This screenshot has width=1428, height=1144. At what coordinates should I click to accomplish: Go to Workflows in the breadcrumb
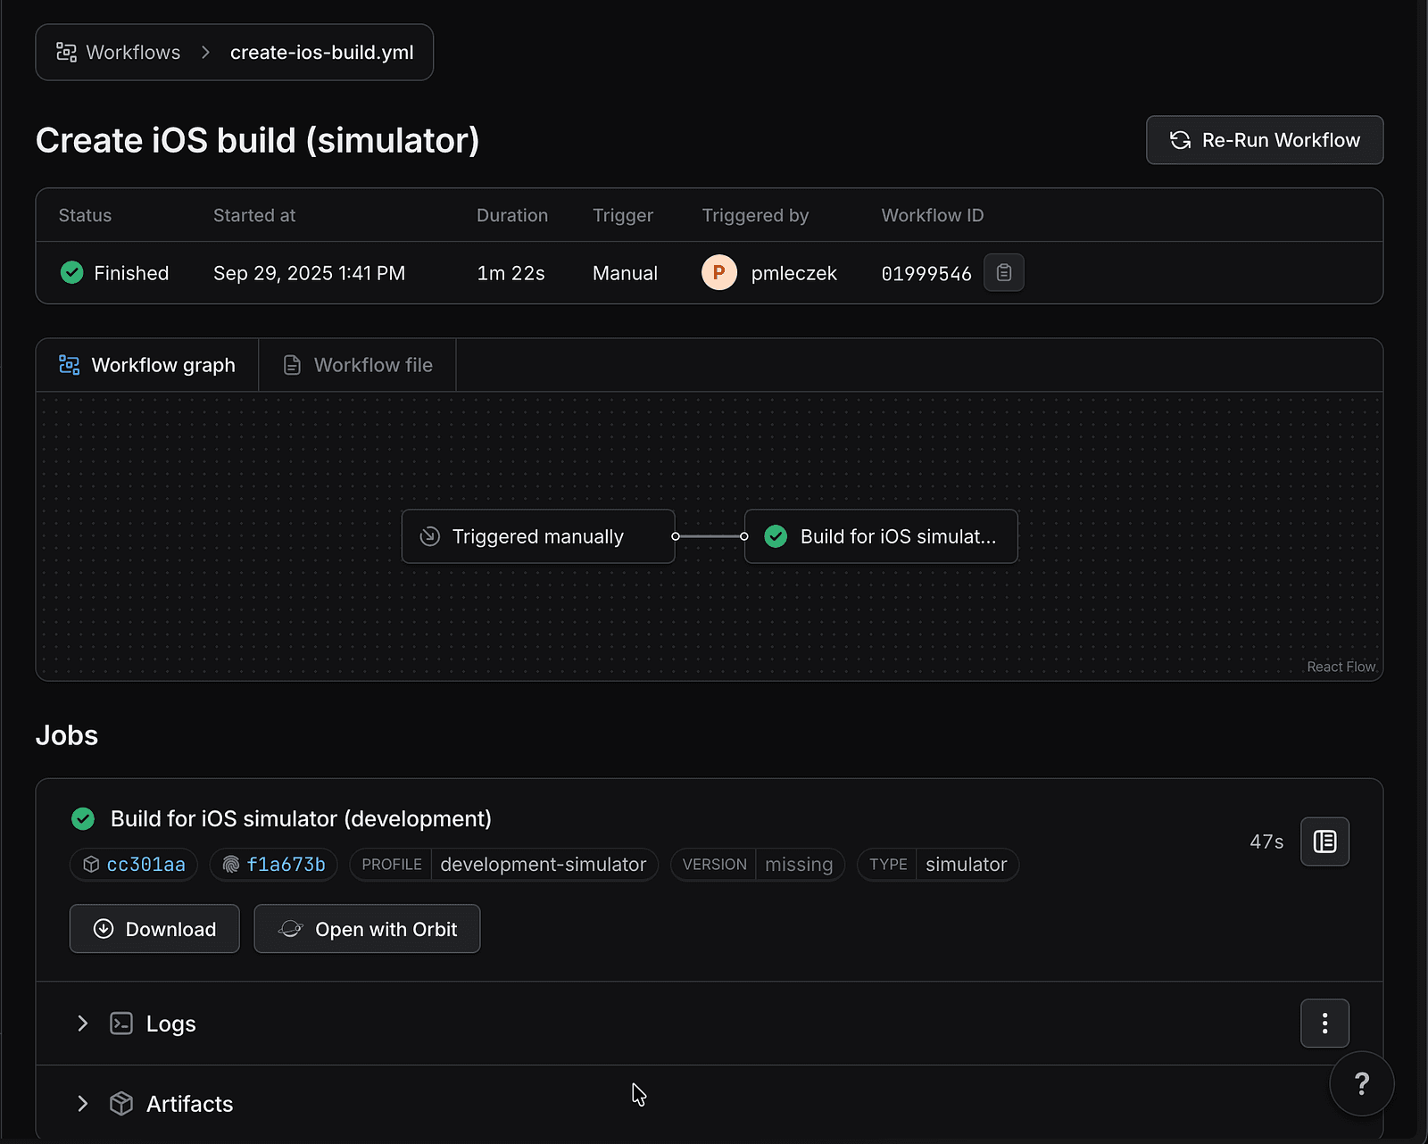133,53
